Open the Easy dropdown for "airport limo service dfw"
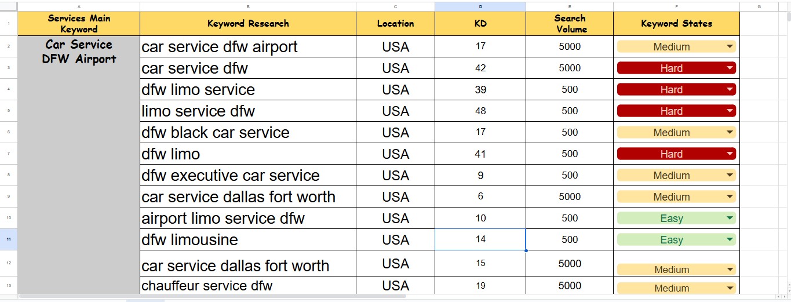 tap(729, 219)
